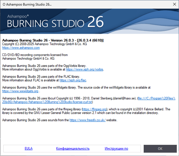Open the www.freesfx.co.uk link
Image resolution: width=179 pixels, height=156 pixels.
tap(88, 120)
